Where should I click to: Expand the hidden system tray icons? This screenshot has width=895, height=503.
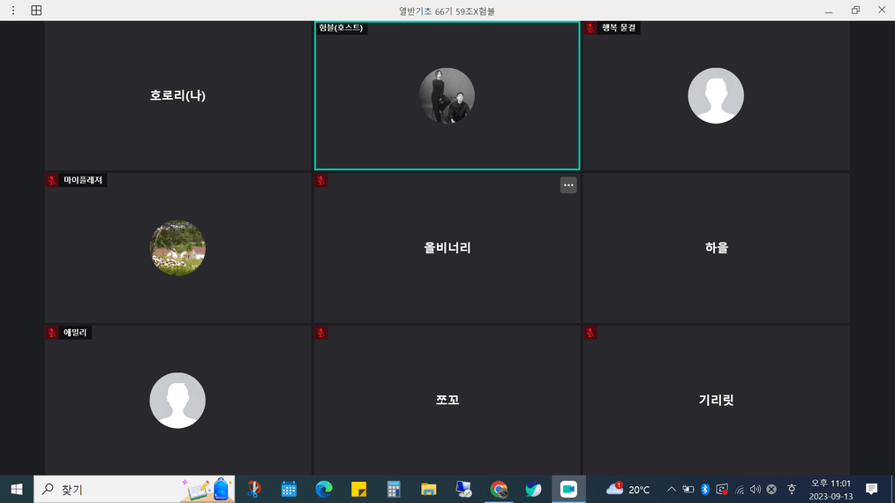coord(671,489)
